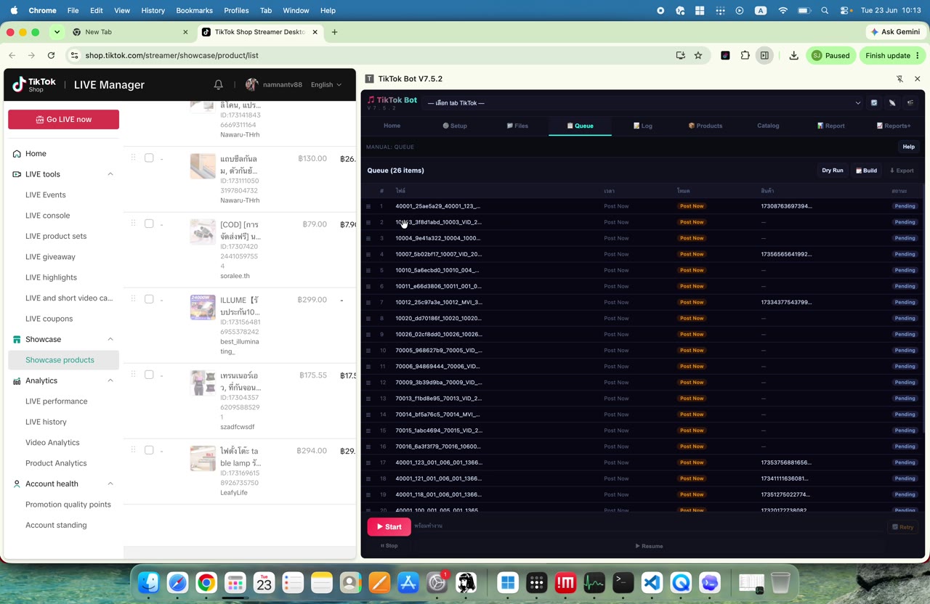
Task: Click Ask Gemini button
Action: coord(895,32)
